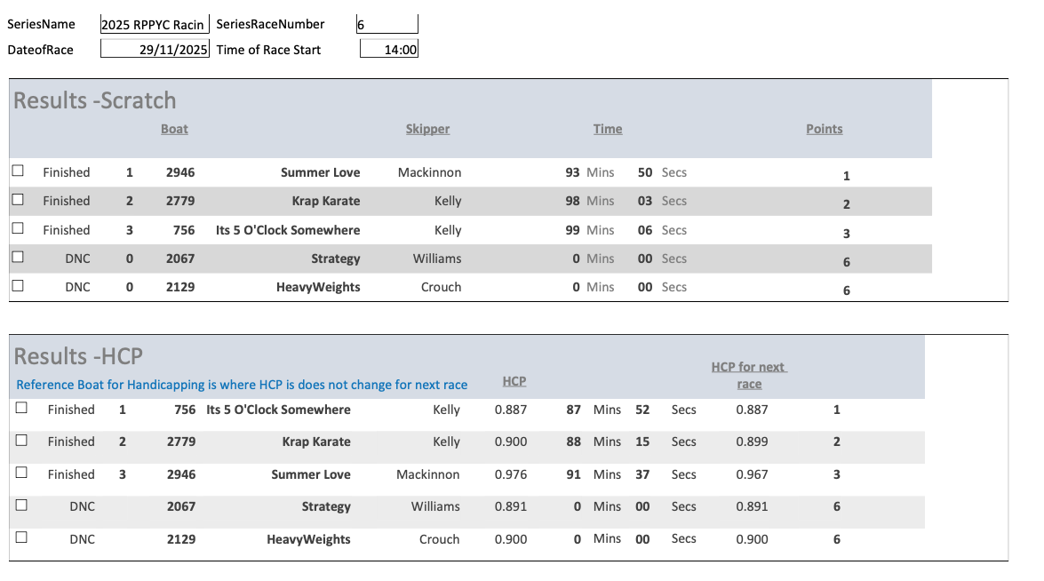Focus the SeriesRaceNumber field

(x=387, y=25)
